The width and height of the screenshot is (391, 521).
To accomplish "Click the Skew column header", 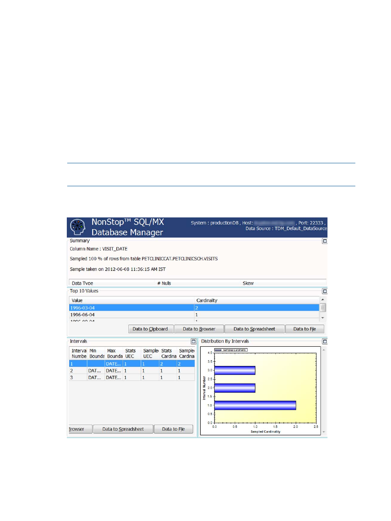I will click(283, 283).
